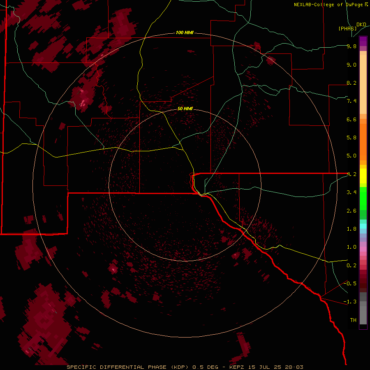
Task: Click the 9.0 value on the color scale
Action: (351, 65)
